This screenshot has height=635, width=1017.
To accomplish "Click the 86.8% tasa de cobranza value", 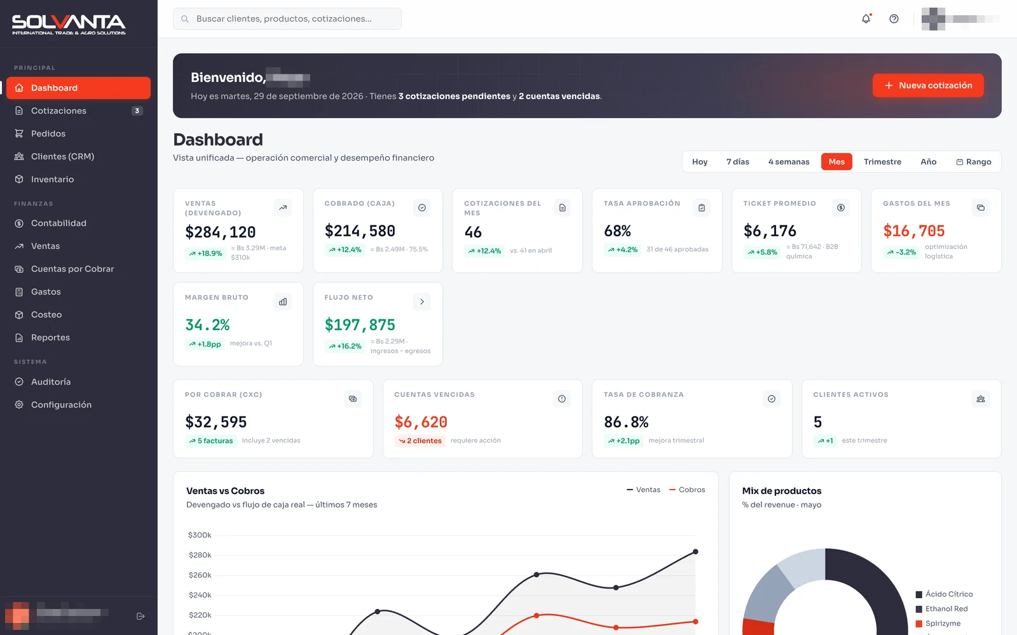I will tap(626, 422).
